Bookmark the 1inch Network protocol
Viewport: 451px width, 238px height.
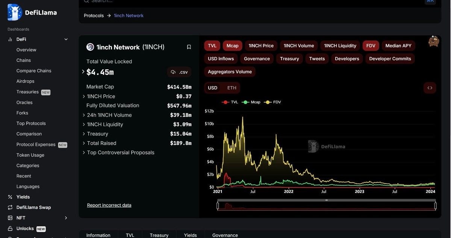[x=189, y=47]
